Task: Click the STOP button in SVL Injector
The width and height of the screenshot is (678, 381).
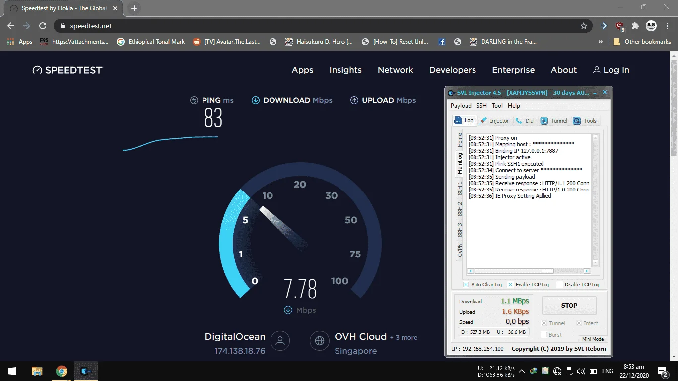Action: tap(569, 306)
